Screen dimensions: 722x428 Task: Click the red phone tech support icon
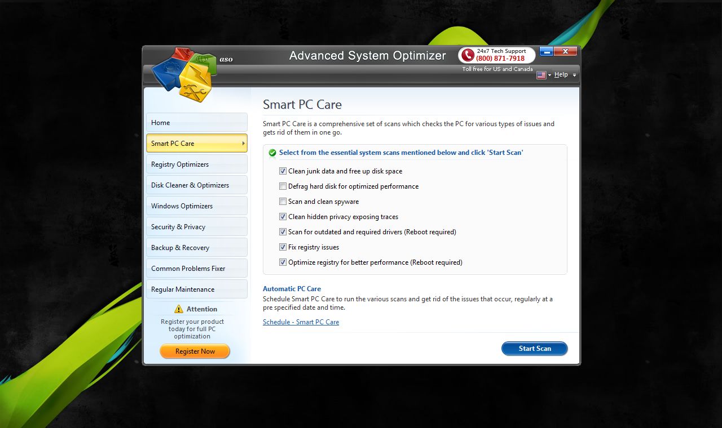(x=467, y=55)
